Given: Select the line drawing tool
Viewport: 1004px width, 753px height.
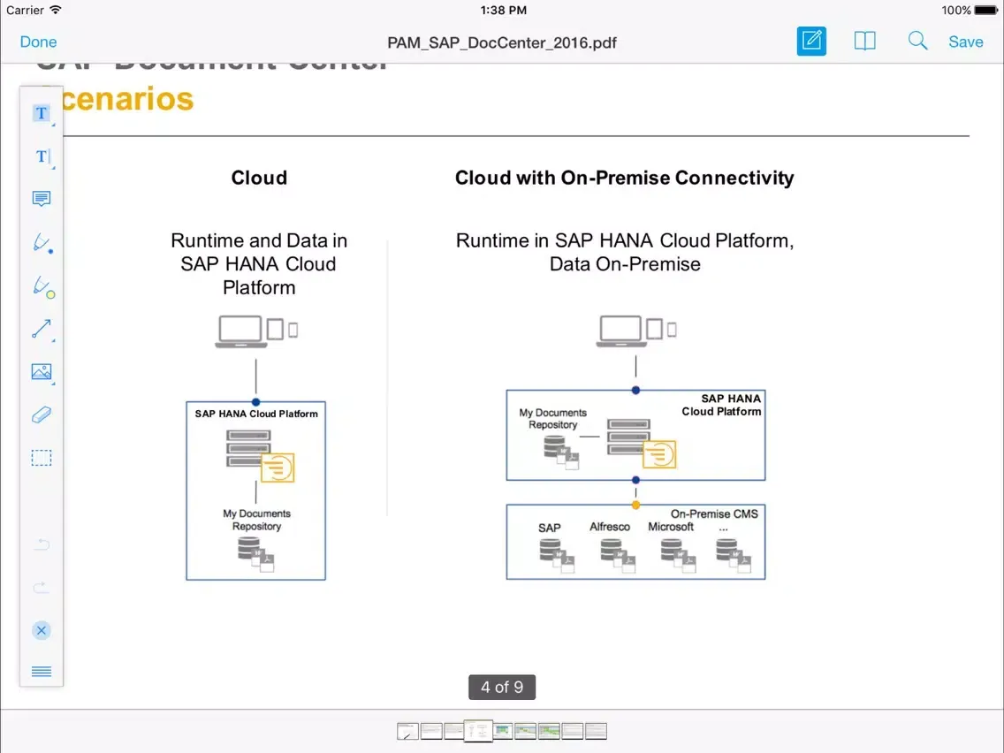Looking at the screenshot, I should [x=42, y=329].
